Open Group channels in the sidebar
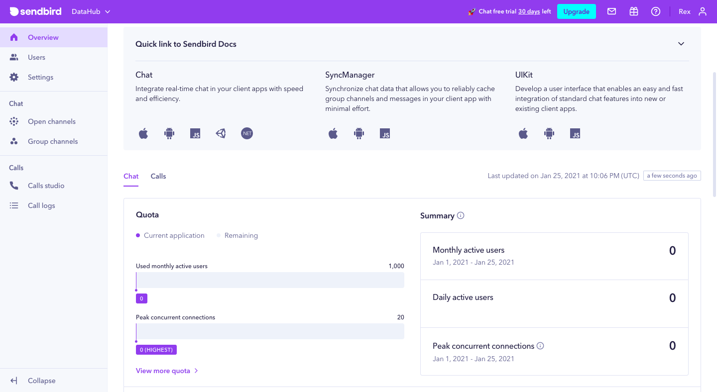The width and height of the screenshot is (717, 392). (x=53, y=141)
